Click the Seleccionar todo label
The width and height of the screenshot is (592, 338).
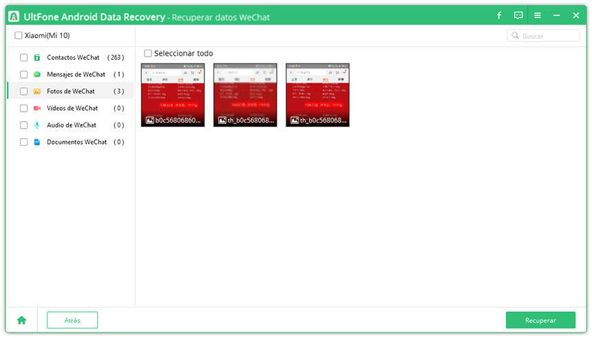pyautogui.click(x=184, y=53)
